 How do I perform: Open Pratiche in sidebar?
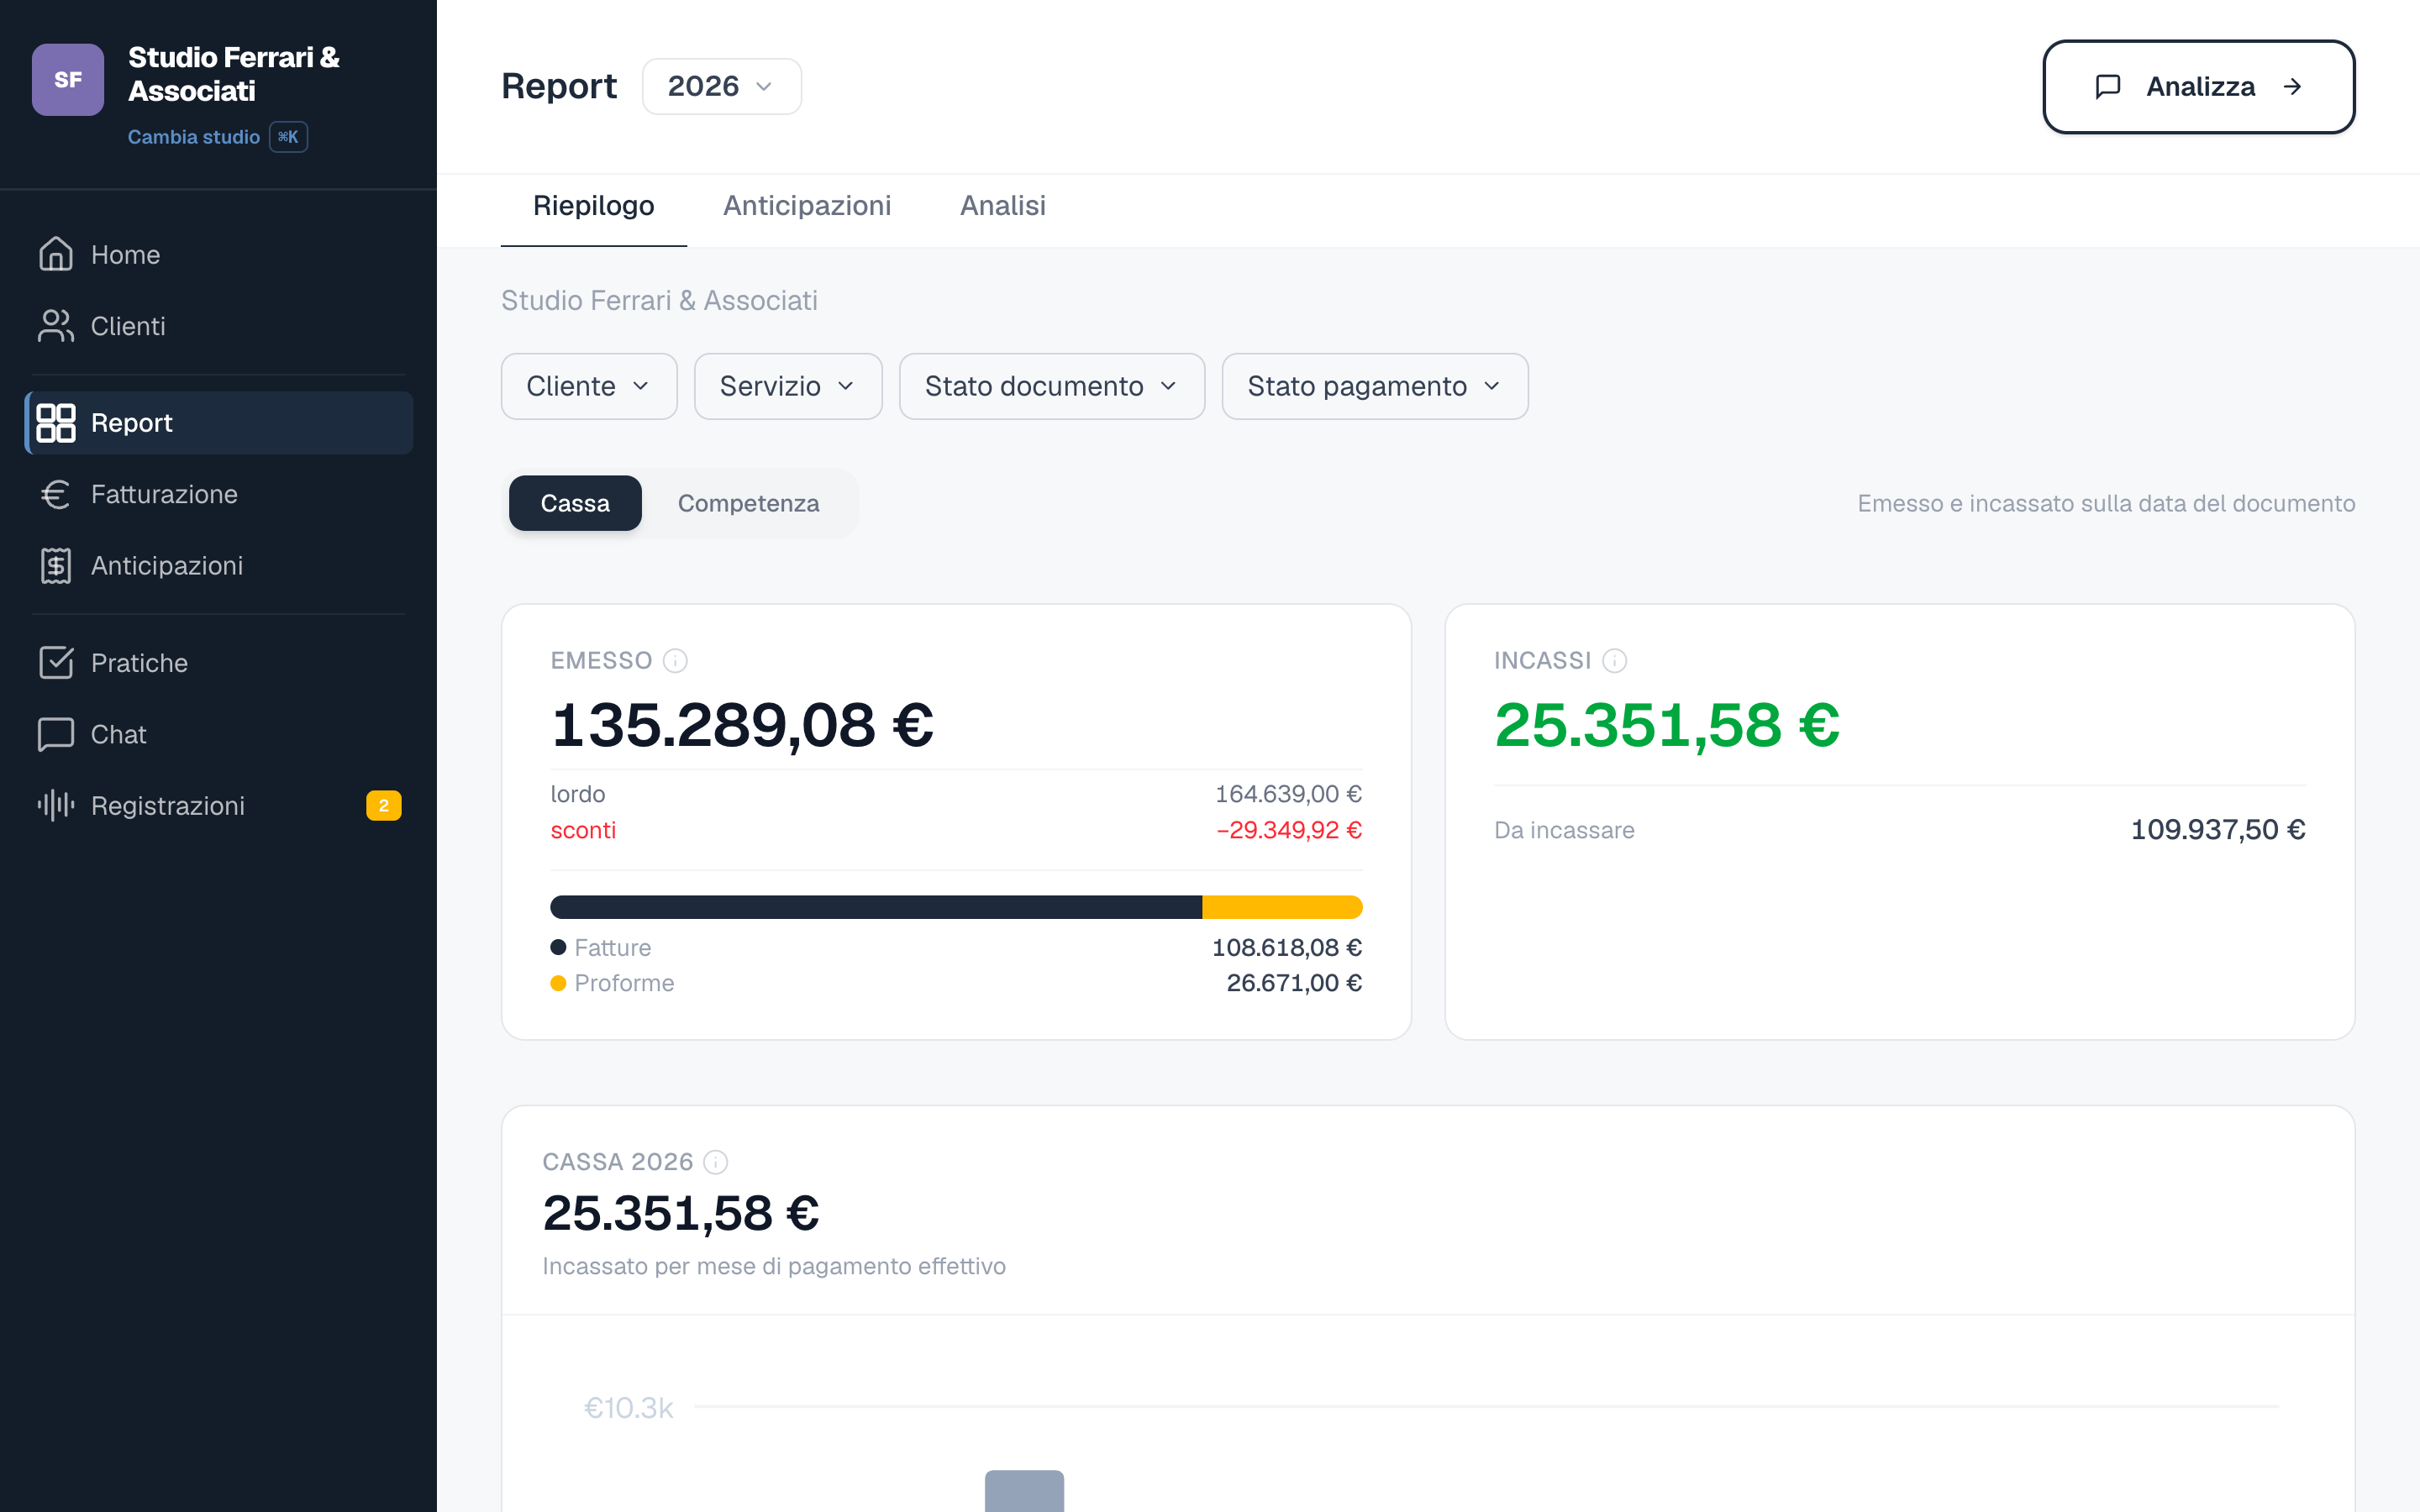219,663
